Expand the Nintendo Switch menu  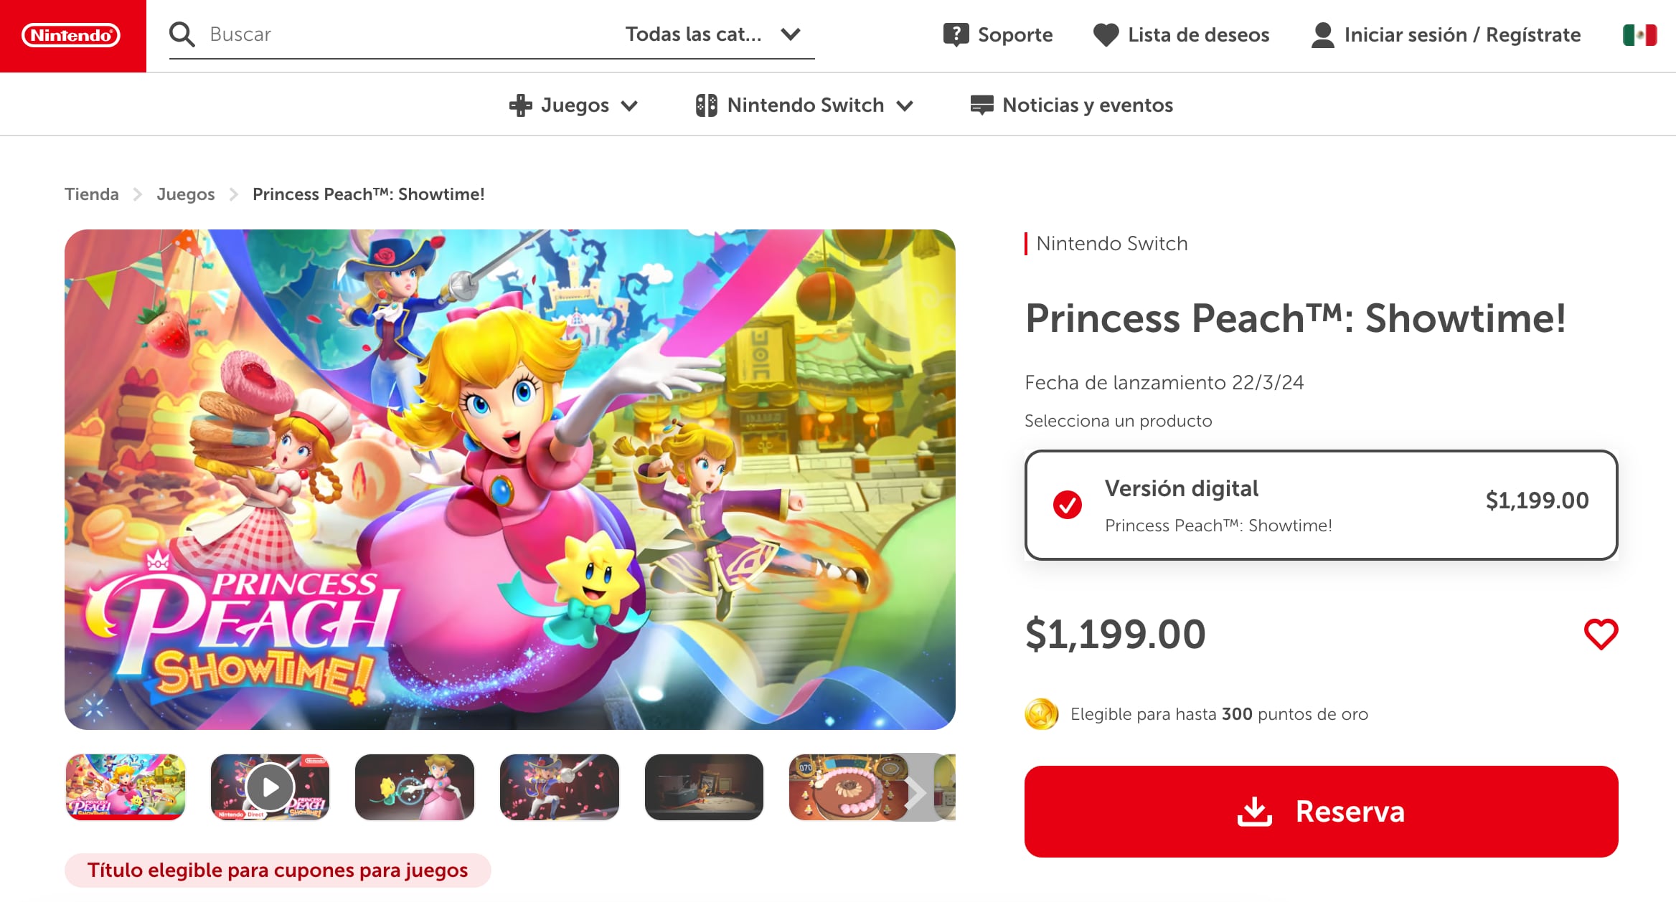click(x=804, y=105)
